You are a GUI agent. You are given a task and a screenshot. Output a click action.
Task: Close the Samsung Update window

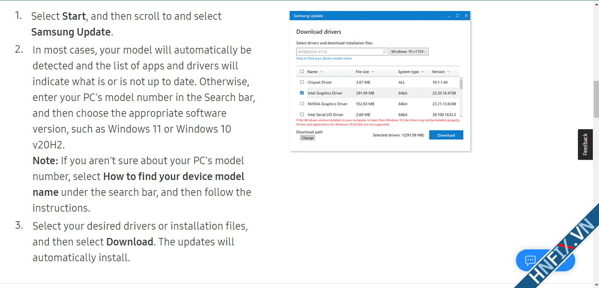click(466, 16)
